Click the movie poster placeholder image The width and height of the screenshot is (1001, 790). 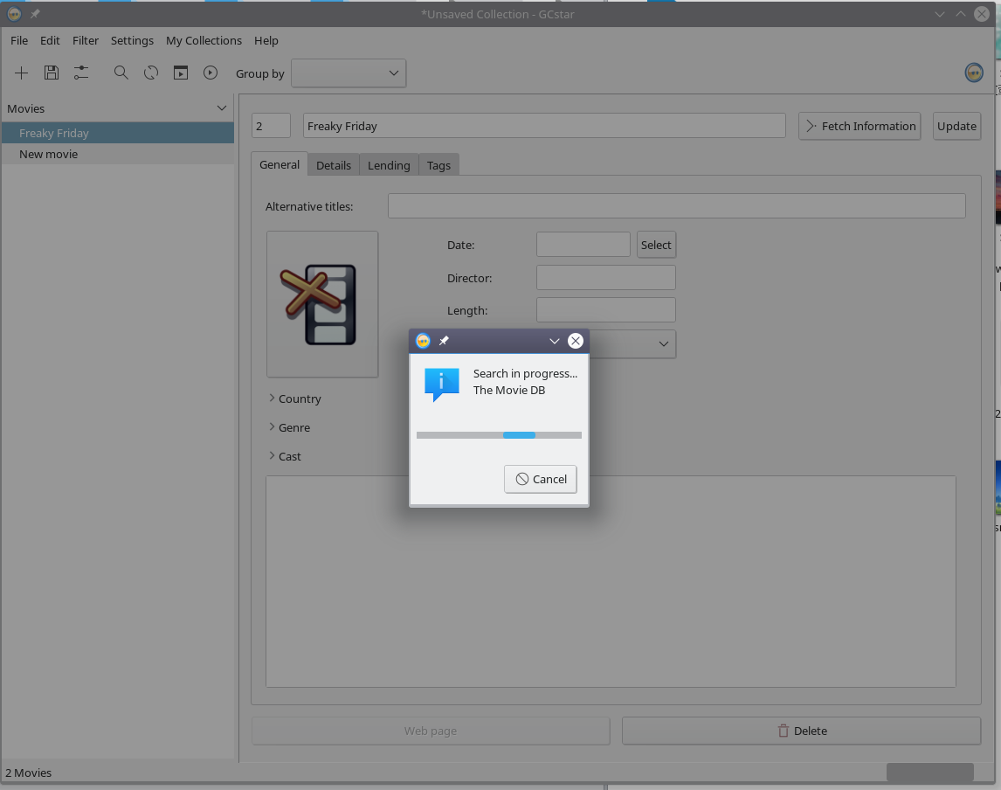(x=322, y=304)
